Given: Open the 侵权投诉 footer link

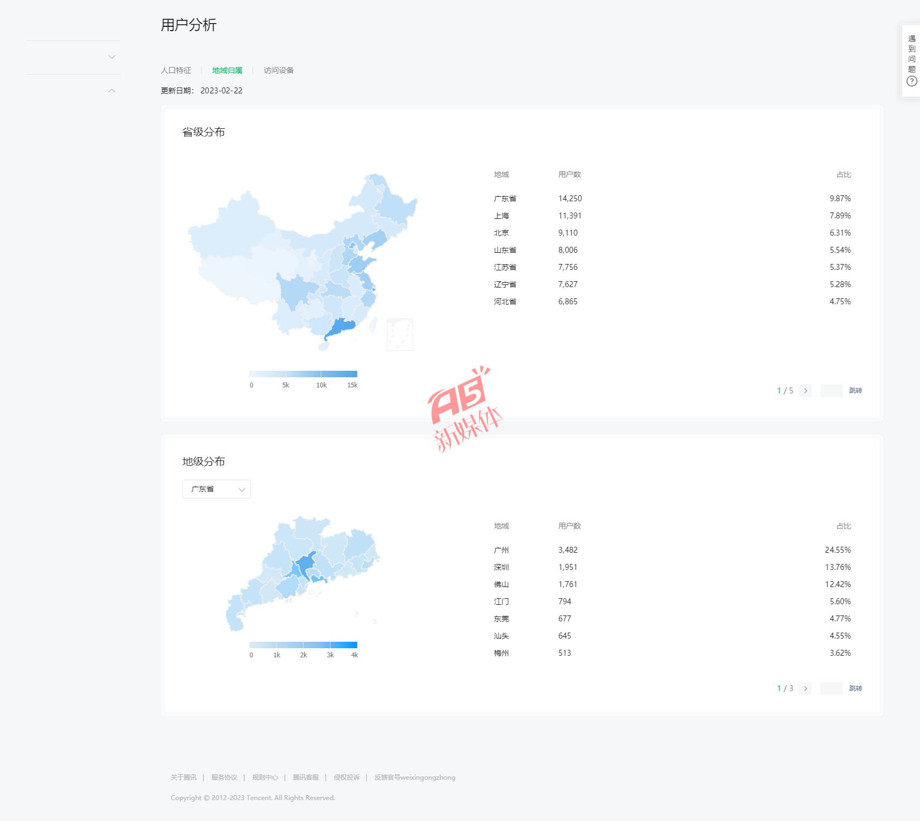Looking at the screenshot, I should click(x=347, y=778).
